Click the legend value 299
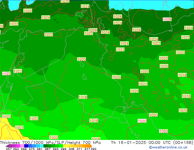The image size is (194, 150). (63, 149)
